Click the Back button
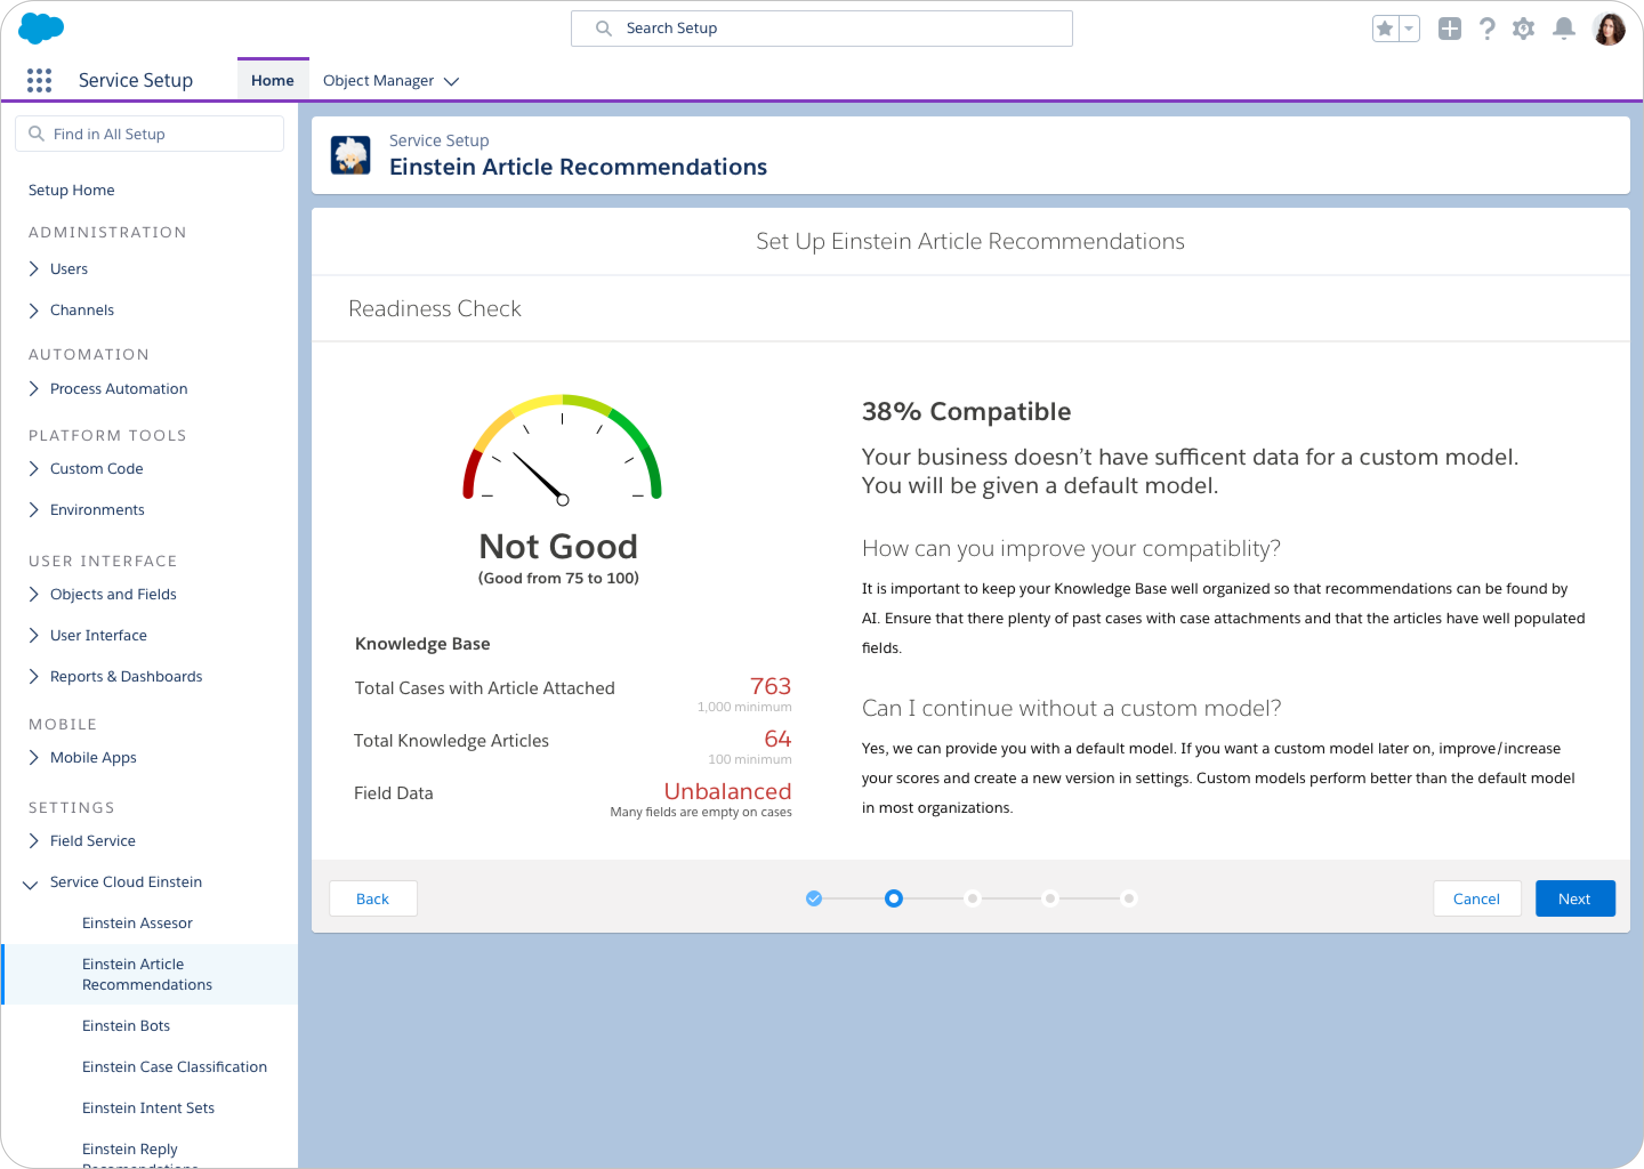The width and height of the screenshot is (1644, 1169). tap(372, 898)
